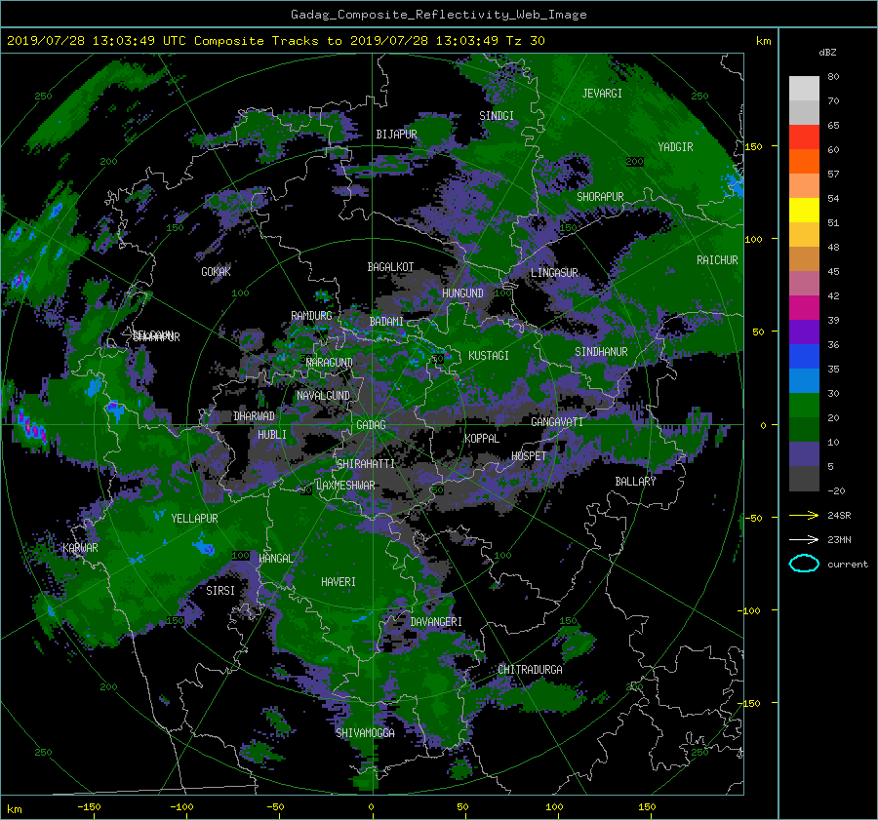This screenshot has width=878, height=820.
Task: Click the SHORAPUR city label
Action: (x=600, y=197)
